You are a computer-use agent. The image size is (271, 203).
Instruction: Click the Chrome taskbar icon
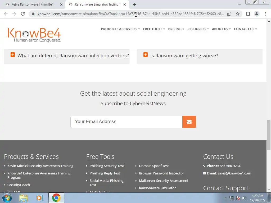click(56, 198)
